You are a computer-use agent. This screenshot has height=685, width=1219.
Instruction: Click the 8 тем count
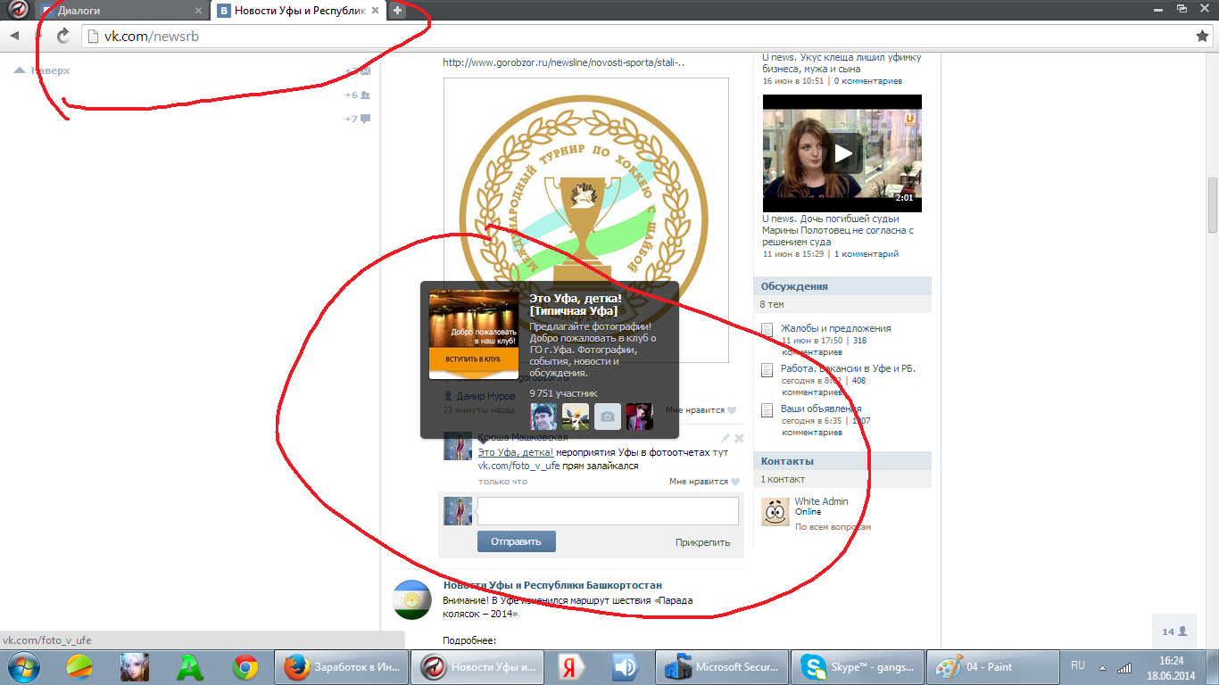(773, 304)
